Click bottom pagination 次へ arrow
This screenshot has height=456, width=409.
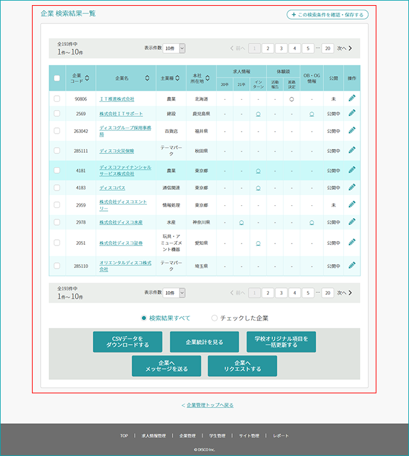click(x=344, y=293)
